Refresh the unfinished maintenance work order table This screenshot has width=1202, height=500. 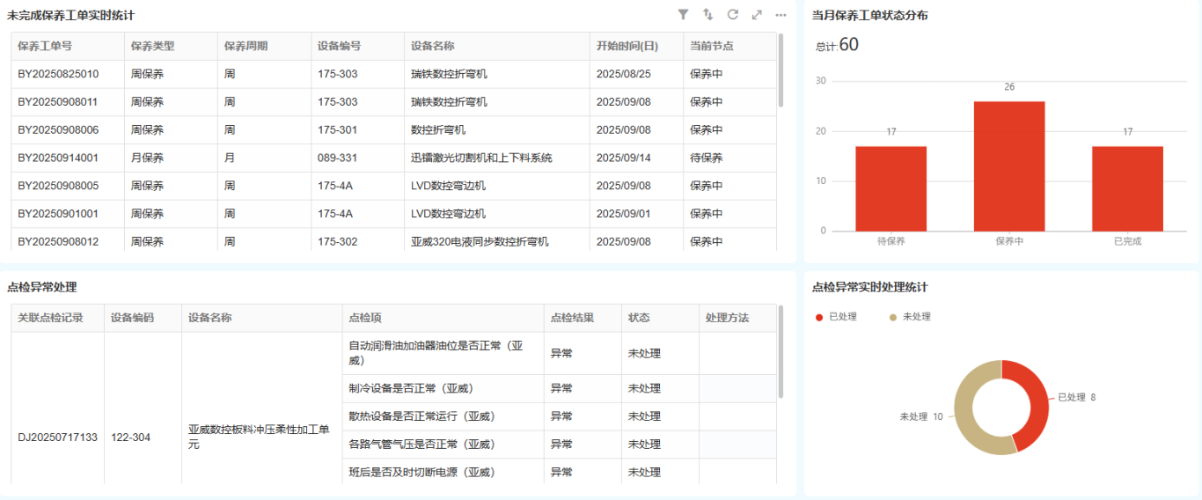[x=732, y=15]
